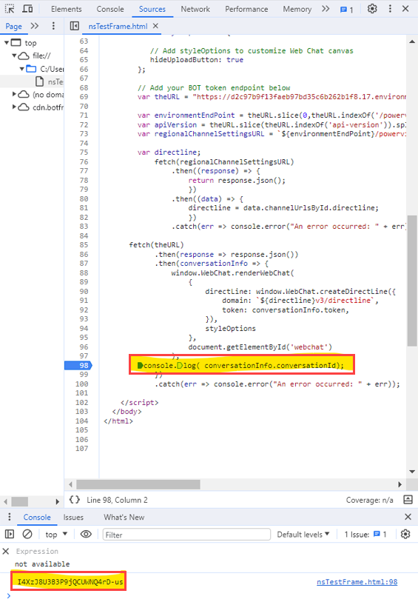This screenshot has height=602, width=418.
Task: Activate the inspect element picker icon
Action: 10,8
